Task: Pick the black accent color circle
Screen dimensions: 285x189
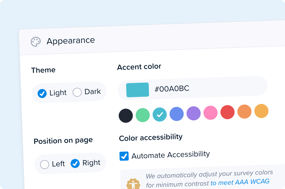Action: pos(126,116)
